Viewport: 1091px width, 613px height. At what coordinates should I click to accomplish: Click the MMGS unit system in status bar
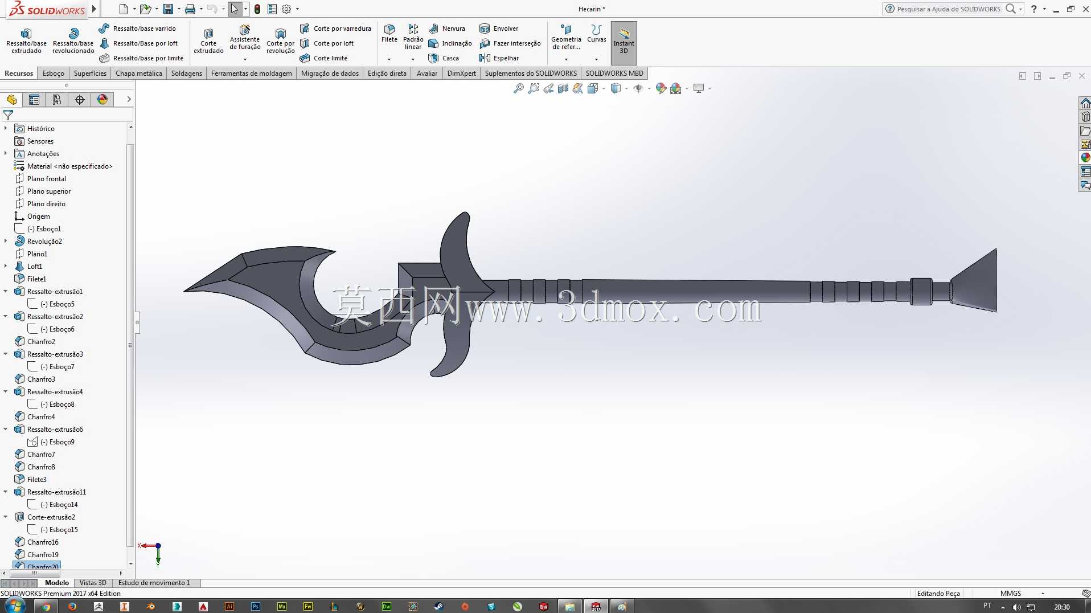pos(1011,594)
